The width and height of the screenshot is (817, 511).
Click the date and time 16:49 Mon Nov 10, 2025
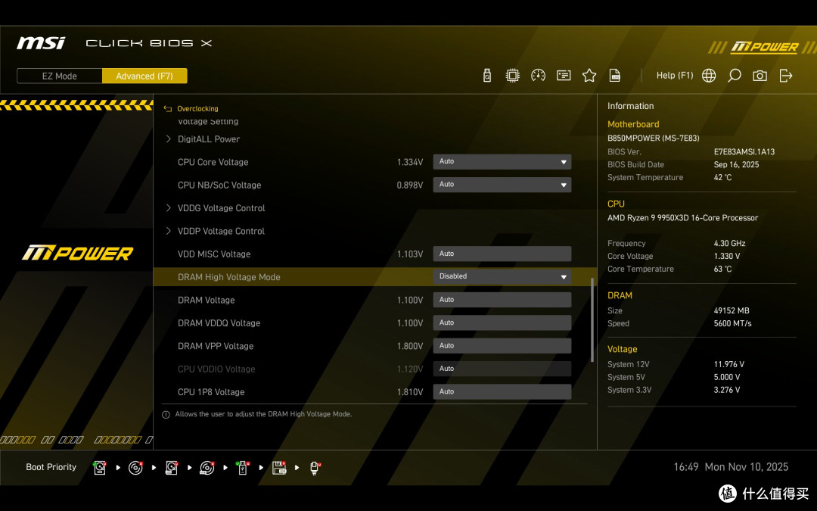click(x=731, y=467)
